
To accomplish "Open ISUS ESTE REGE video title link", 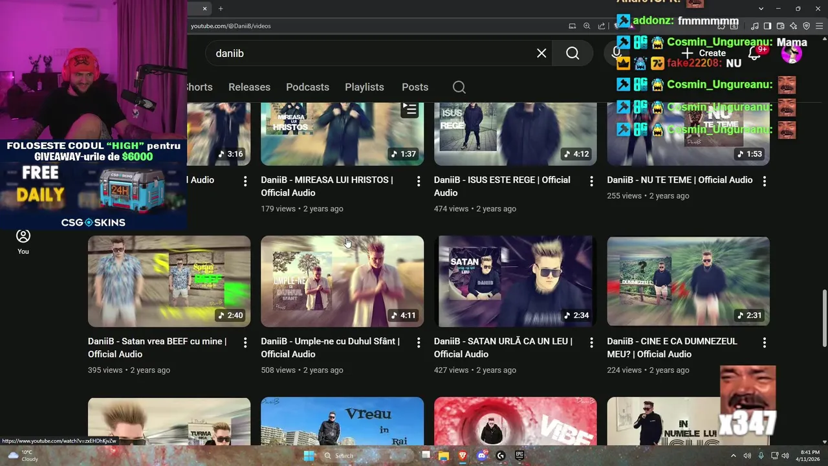I will [x=502, y=186].
